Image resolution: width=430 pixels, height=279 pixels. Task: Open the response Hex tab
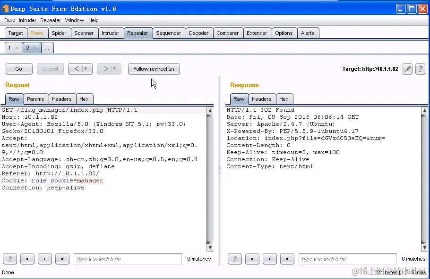284,99
